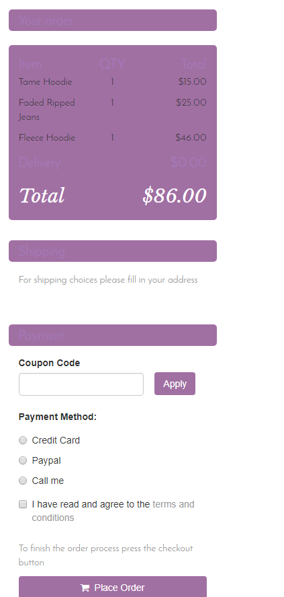Screen dimensions: 284x597
Task: Click the Paypal label text
Action: (x=46, y=460)
